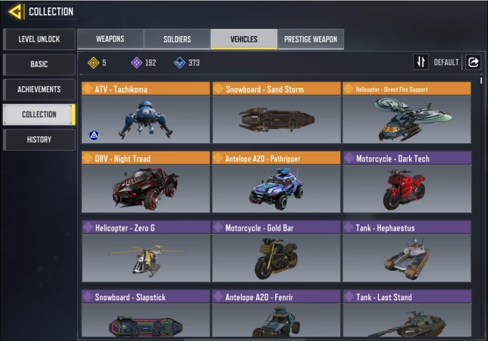
Task: Click the share export icon
Action: 473,62
